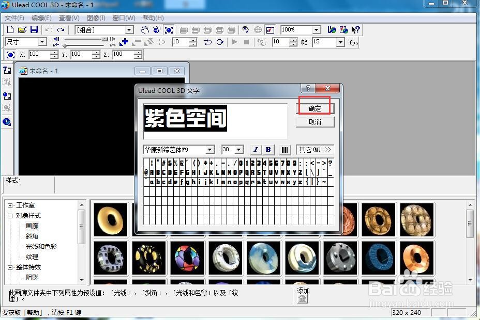Click the Add keyframe plus icon

point(124,42)
